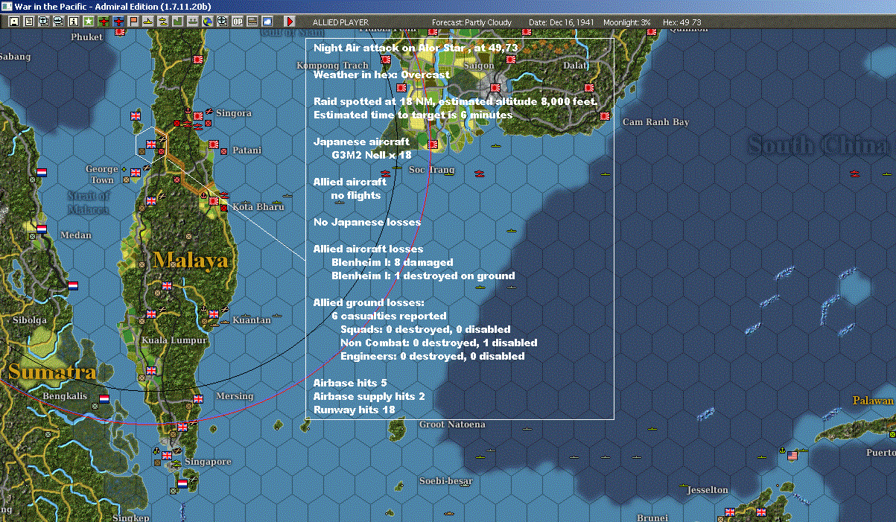Click the info 'i' toolbar icon
This screenshot has height=522, width=896.
click(x=73, y=22)
